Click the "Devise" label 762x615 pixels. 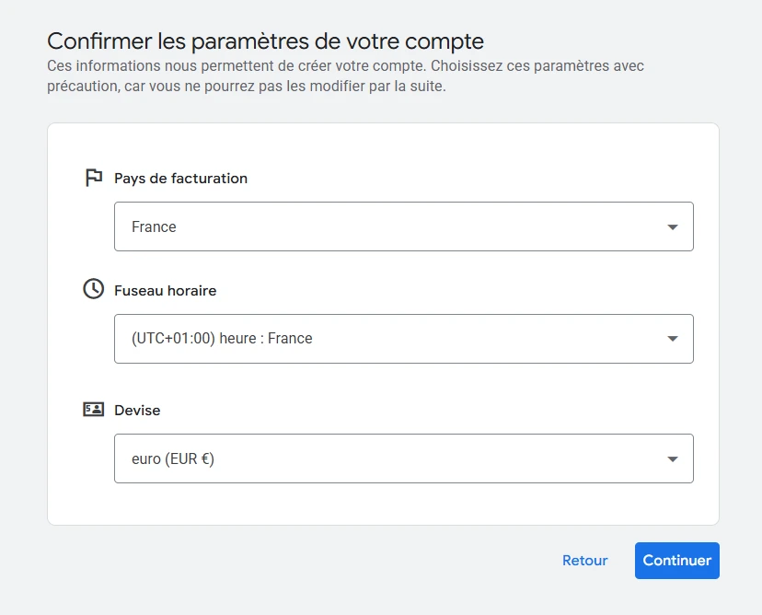137,411
